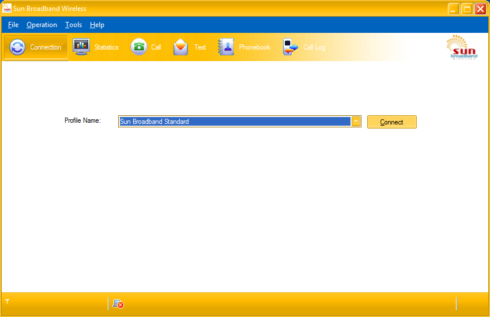490x317 pixels.
Task: Minimize the Sun Broadband Wireless window
Action: pyautogui.click(x=454, y=9)
